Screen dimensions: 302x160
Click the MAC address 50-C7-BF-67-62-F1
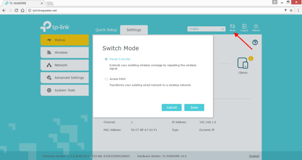[144, 130]
